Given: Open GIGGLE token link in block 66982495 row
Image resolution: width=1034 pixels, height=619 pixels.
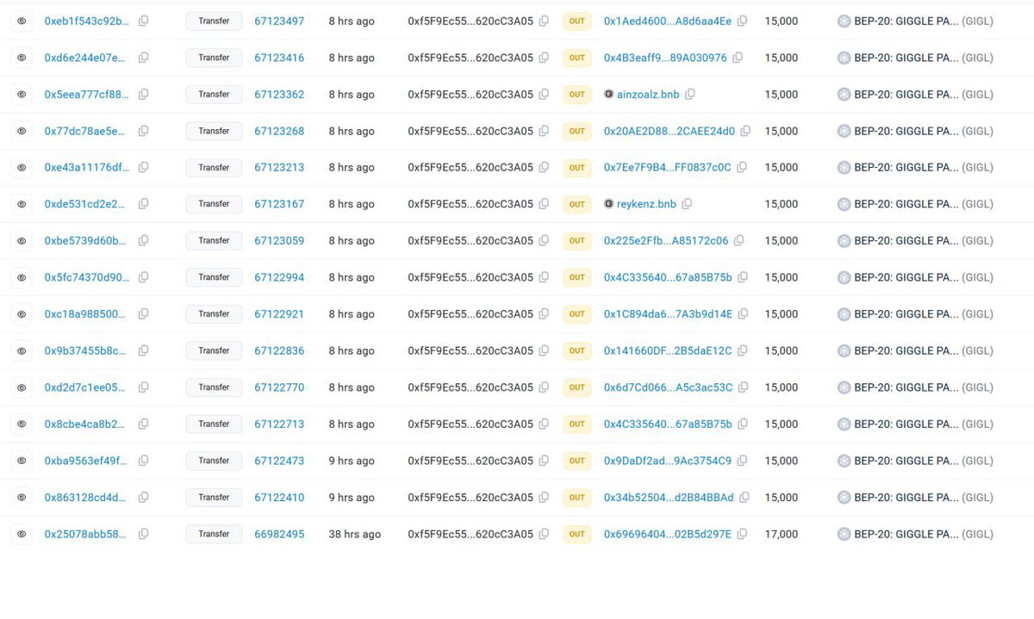Looking at the screenshot, I should pos(923,534).
